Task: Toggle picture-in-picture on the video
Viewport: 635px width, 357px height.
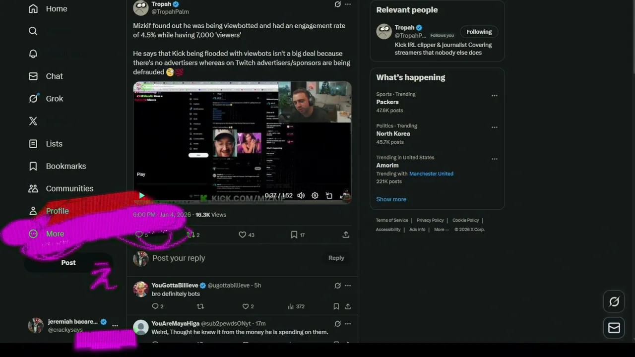Action: coord(329,196)
